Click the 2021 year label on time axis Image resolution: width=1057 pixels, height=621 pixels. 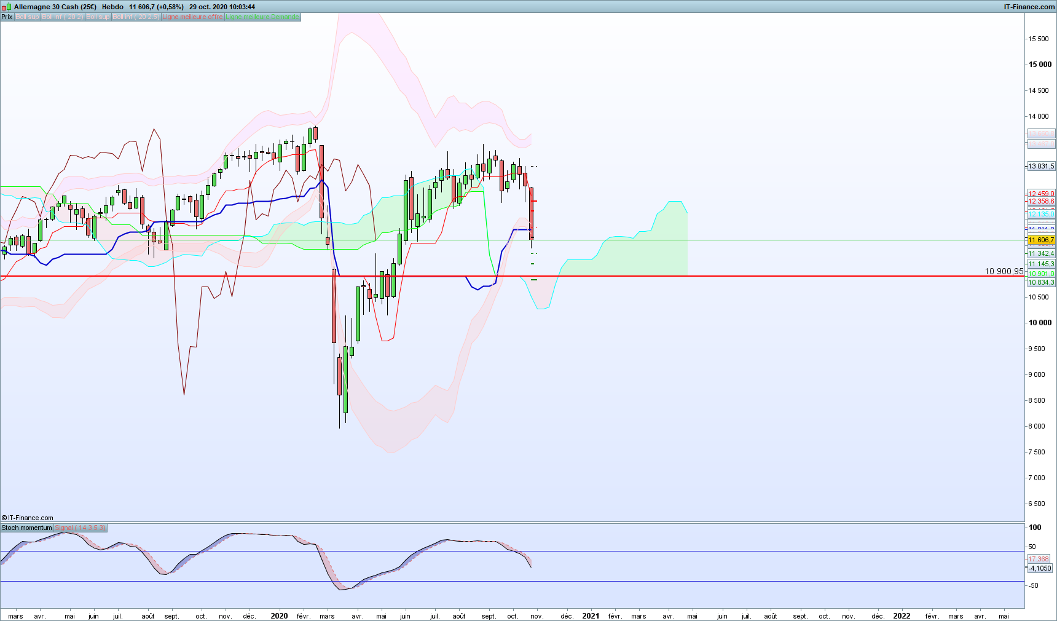591,615
